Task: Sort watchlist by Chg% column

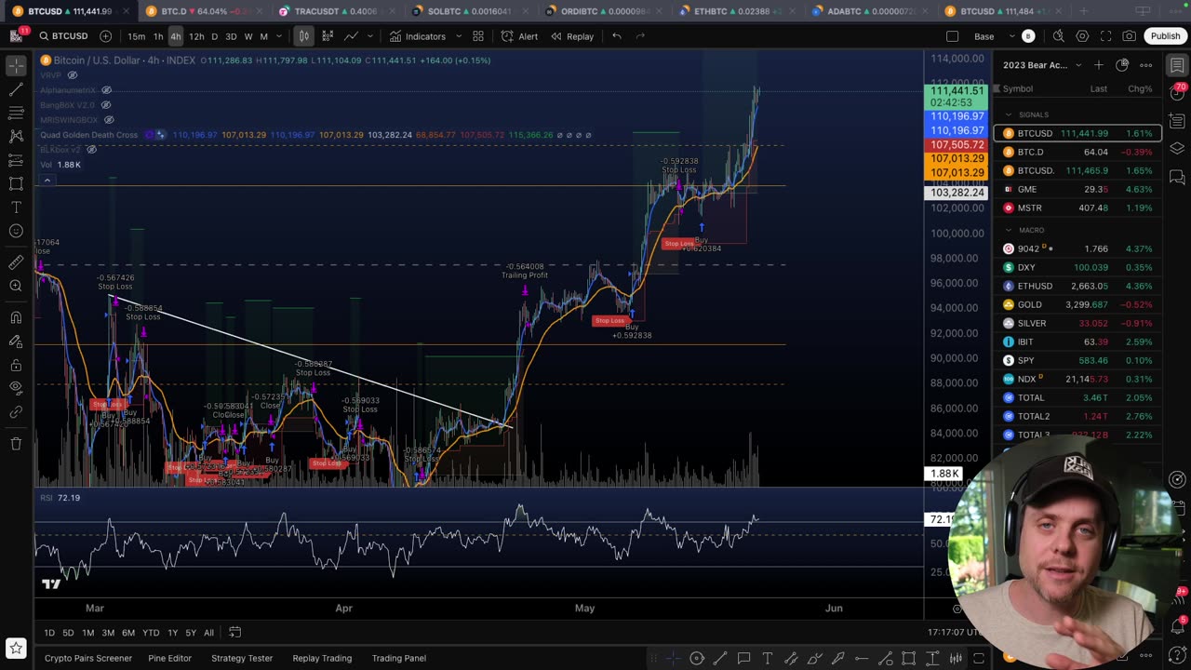Action: click(x=1140, y=88)
